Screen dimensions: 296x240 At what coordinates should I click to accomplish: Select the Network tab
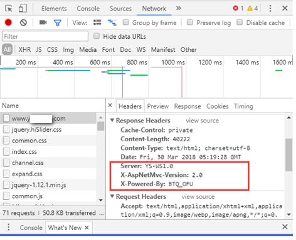pos(154,9)
